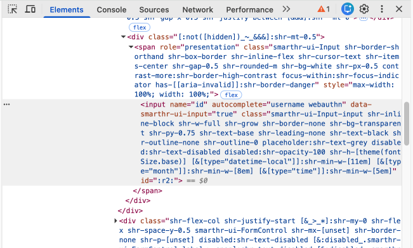Open the Performance tab
The height and width of the screenshot is (248, 413).
pyautogui.click(x=249, y=10)
